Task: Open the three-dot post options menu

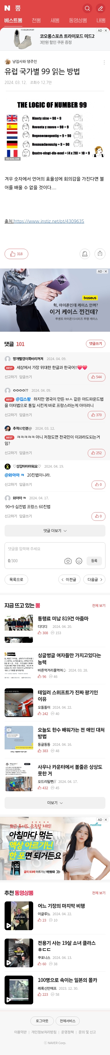Action: 104,62
